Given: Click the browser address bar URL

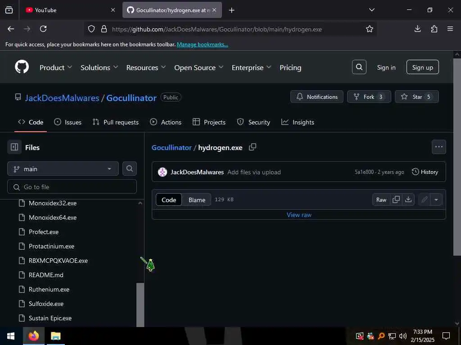Looking at the screenshot, I should tap(217, 29).
